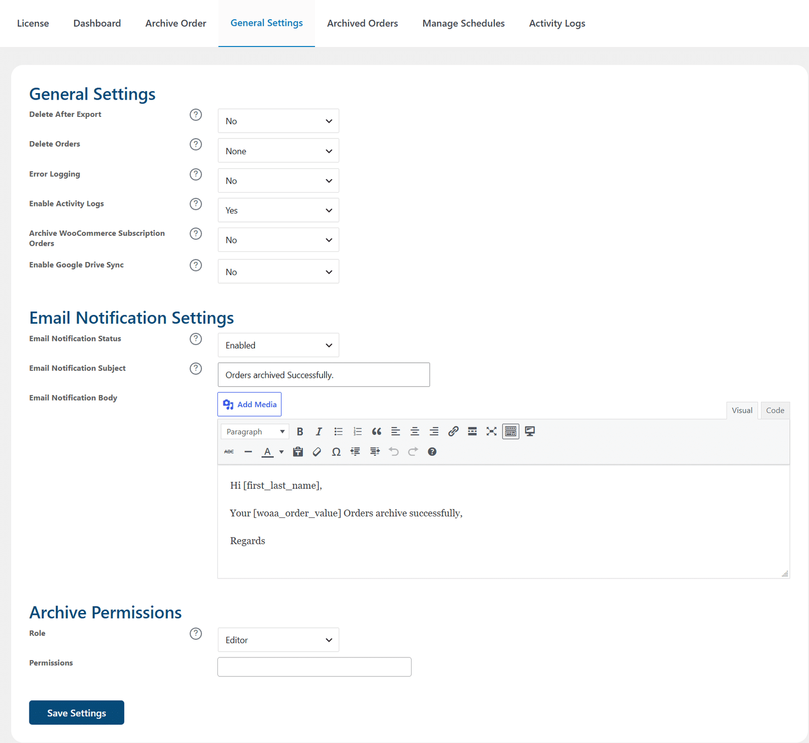The height and width of the screenshot is (743, 809).
Task: Open Email Notification Status dropdown
Action: pos(278,345)
